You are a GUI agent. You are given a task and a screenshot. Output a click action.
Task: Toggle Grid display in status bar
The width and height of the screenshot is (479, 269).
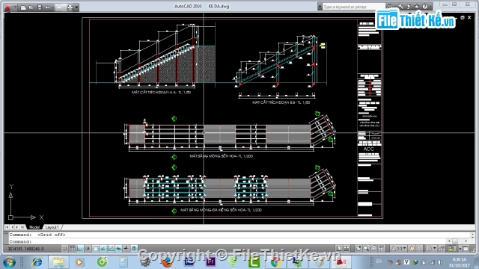(x=72, y=249)
